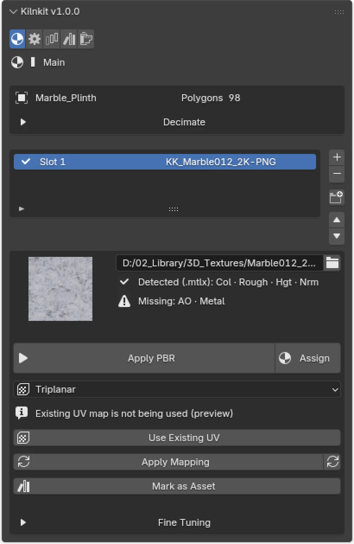Browse for texture folder with folder icon
The image size is (354, 544).
[332, 262]
